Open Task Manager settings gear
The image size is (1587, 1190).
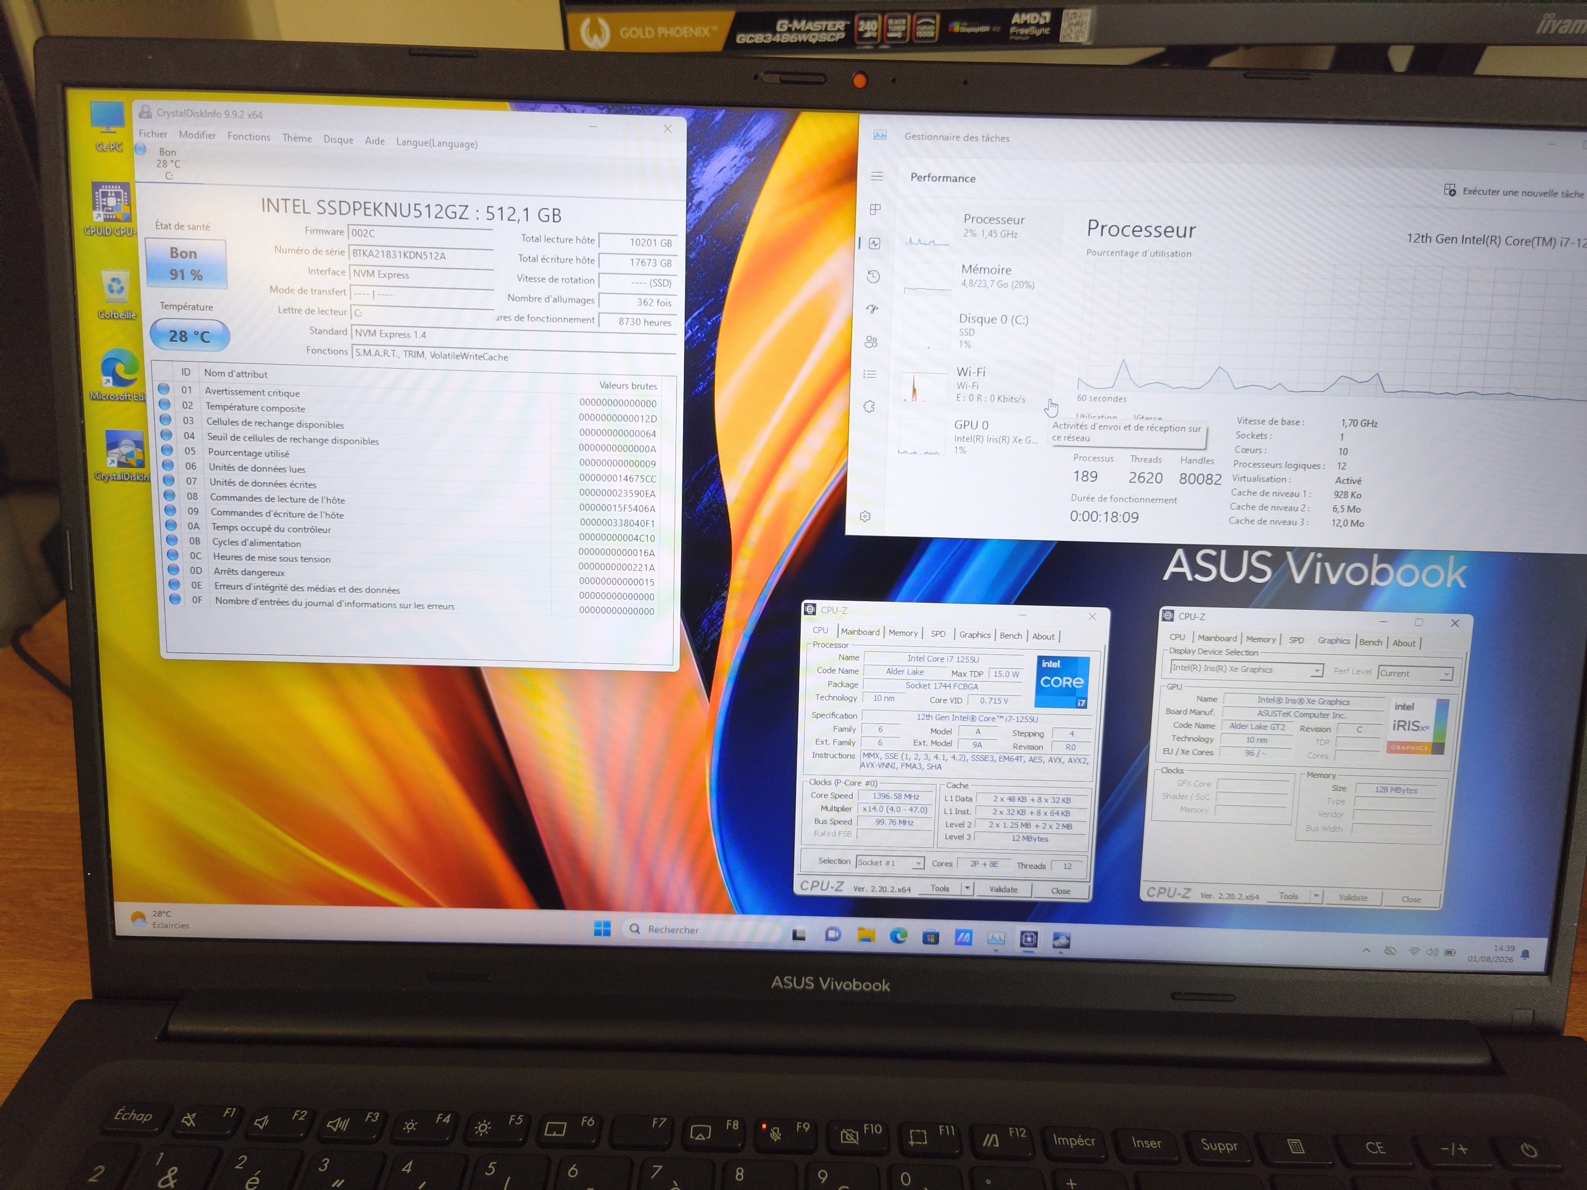(x=865, y=516)
